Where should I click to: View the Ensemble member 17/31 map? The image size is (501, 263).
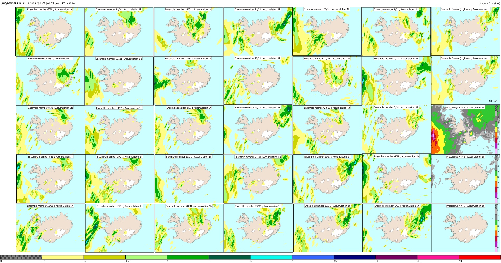[x=189, y=81]
